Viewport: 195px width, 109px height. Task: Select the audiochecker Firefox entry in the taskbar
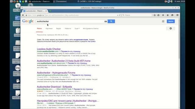point(40,2)
